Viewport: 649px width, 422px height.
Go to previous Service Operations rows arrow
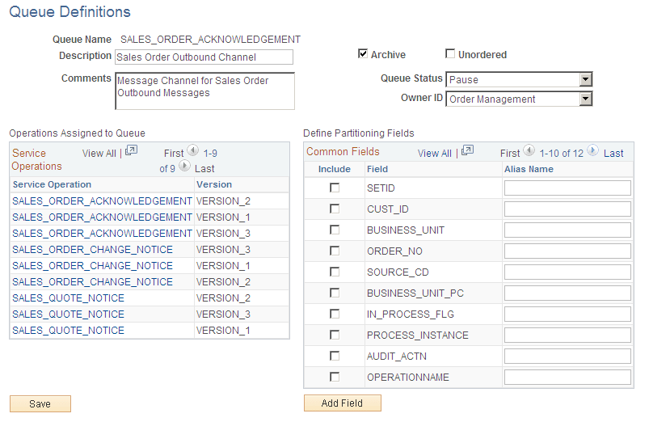tap(193, 150)
